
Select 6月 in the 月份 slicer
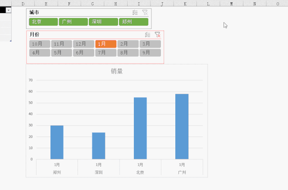(83, 53)
